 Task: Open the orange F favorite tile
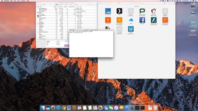tap(165, 20)
